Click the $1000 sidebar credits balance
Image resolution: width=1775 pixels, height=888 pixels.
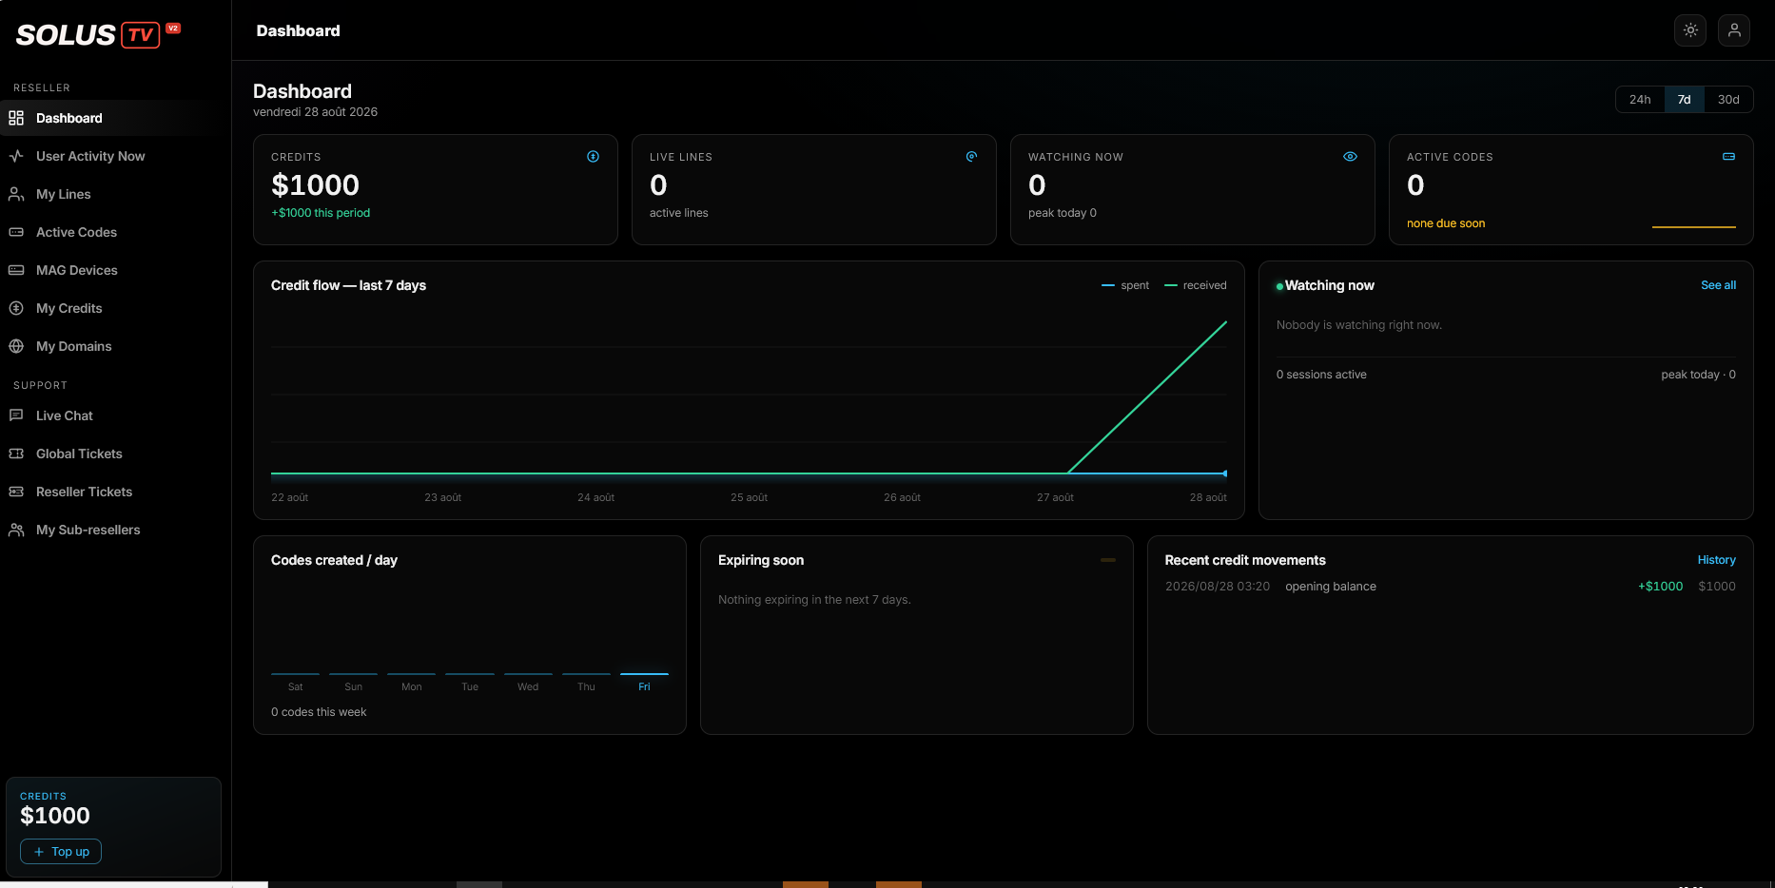pos(55,816)
